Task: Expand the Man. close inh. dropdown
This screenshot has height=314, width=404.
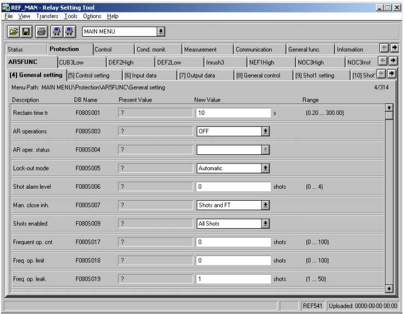Action: (265, 205)
